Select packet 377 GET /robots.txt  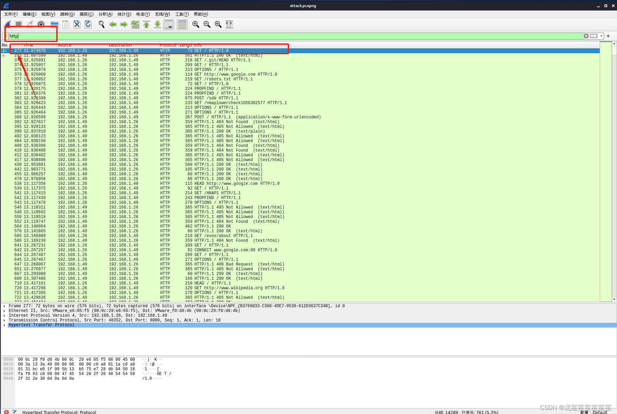pos(300,79)
